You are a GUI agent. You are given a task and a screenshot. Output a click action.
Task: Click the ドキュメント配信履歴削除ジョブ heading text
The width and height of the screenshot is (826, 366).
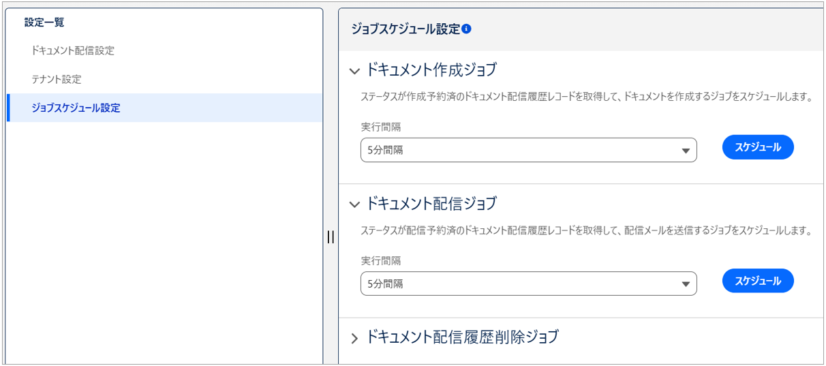[462, 337]
